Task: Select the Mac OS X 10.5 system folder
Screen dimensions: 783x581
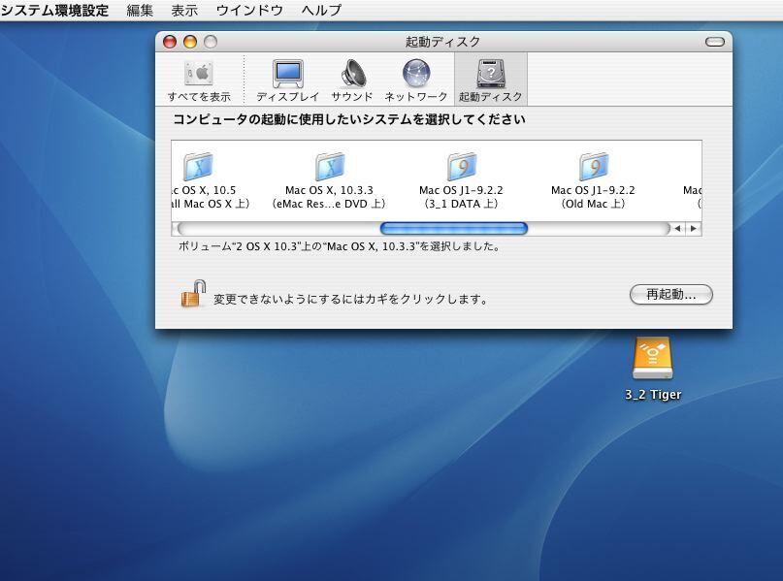Action: 198,180
